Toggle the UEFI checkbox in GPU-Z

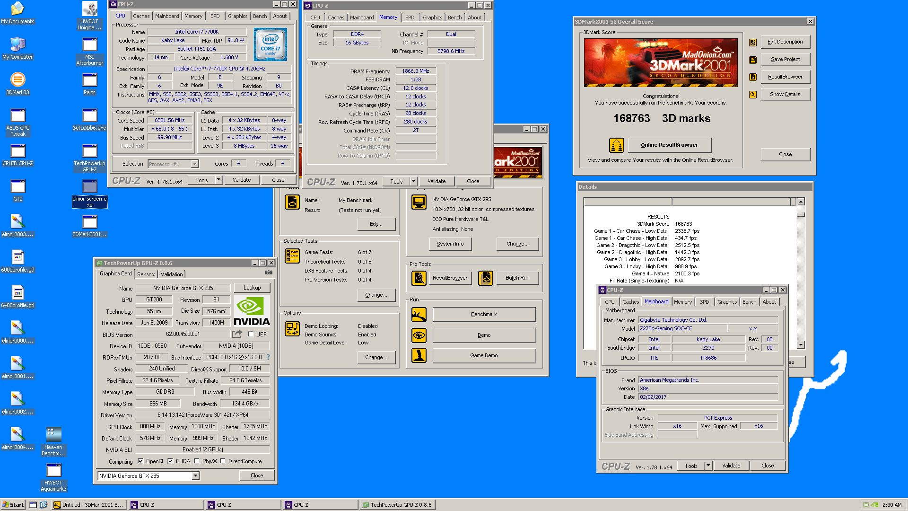click(x=251, y=335)
